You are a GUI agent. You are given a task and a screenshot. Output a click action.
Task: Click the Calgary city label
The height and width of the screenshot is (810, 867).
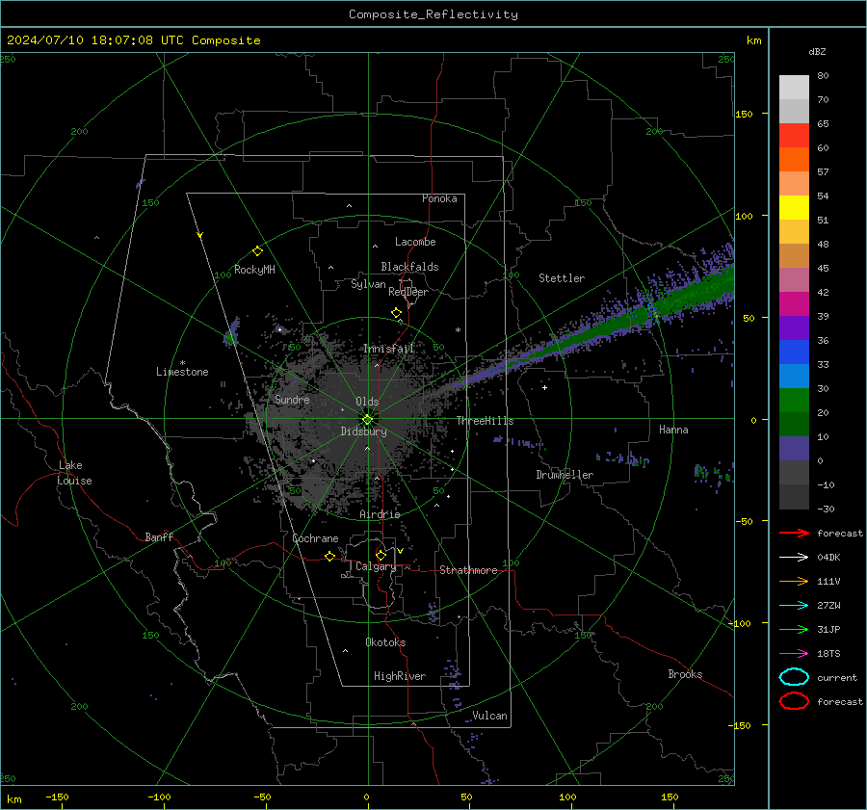[x=376, y=566]
